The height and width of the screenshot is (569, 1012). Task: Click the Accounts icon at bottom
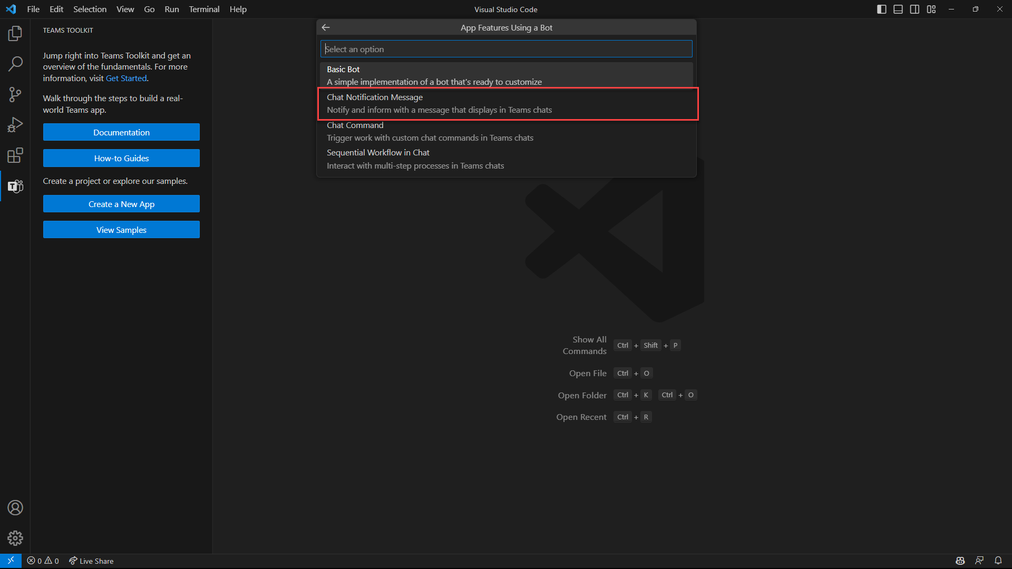click(x=15, y=507)
